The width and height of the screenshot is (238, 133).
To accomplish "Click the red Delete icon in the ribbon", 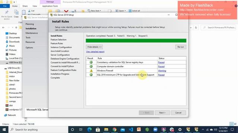I will (x=66, y=11).
